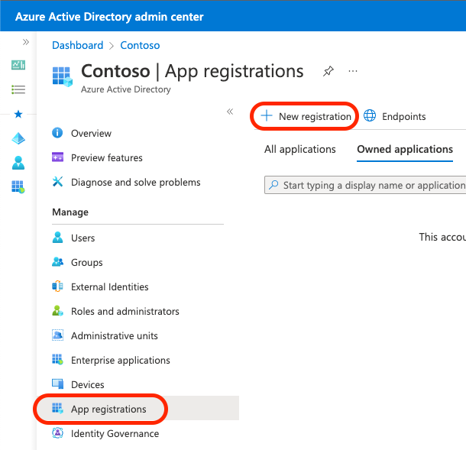466x450 pixels.
Task: Open Roles and administrators menu item
Action: pyautogui.click(x=125, y=311)
